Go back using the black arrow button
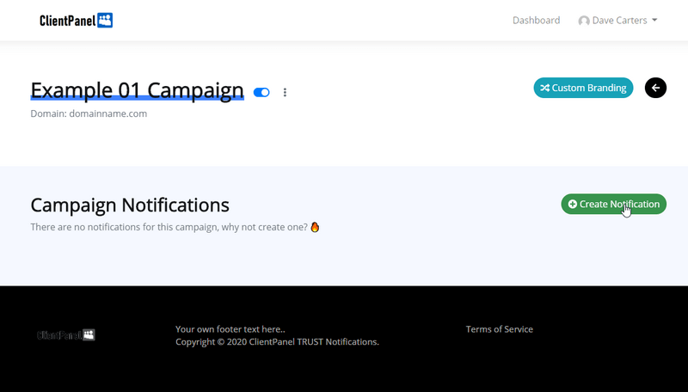This screenshot has width=688, height=392. click(655, 88)
